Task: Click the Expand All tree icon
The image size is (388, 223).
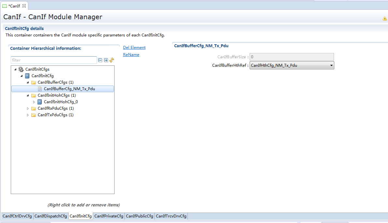Action: pyautogui.click(x=106, y=60)
